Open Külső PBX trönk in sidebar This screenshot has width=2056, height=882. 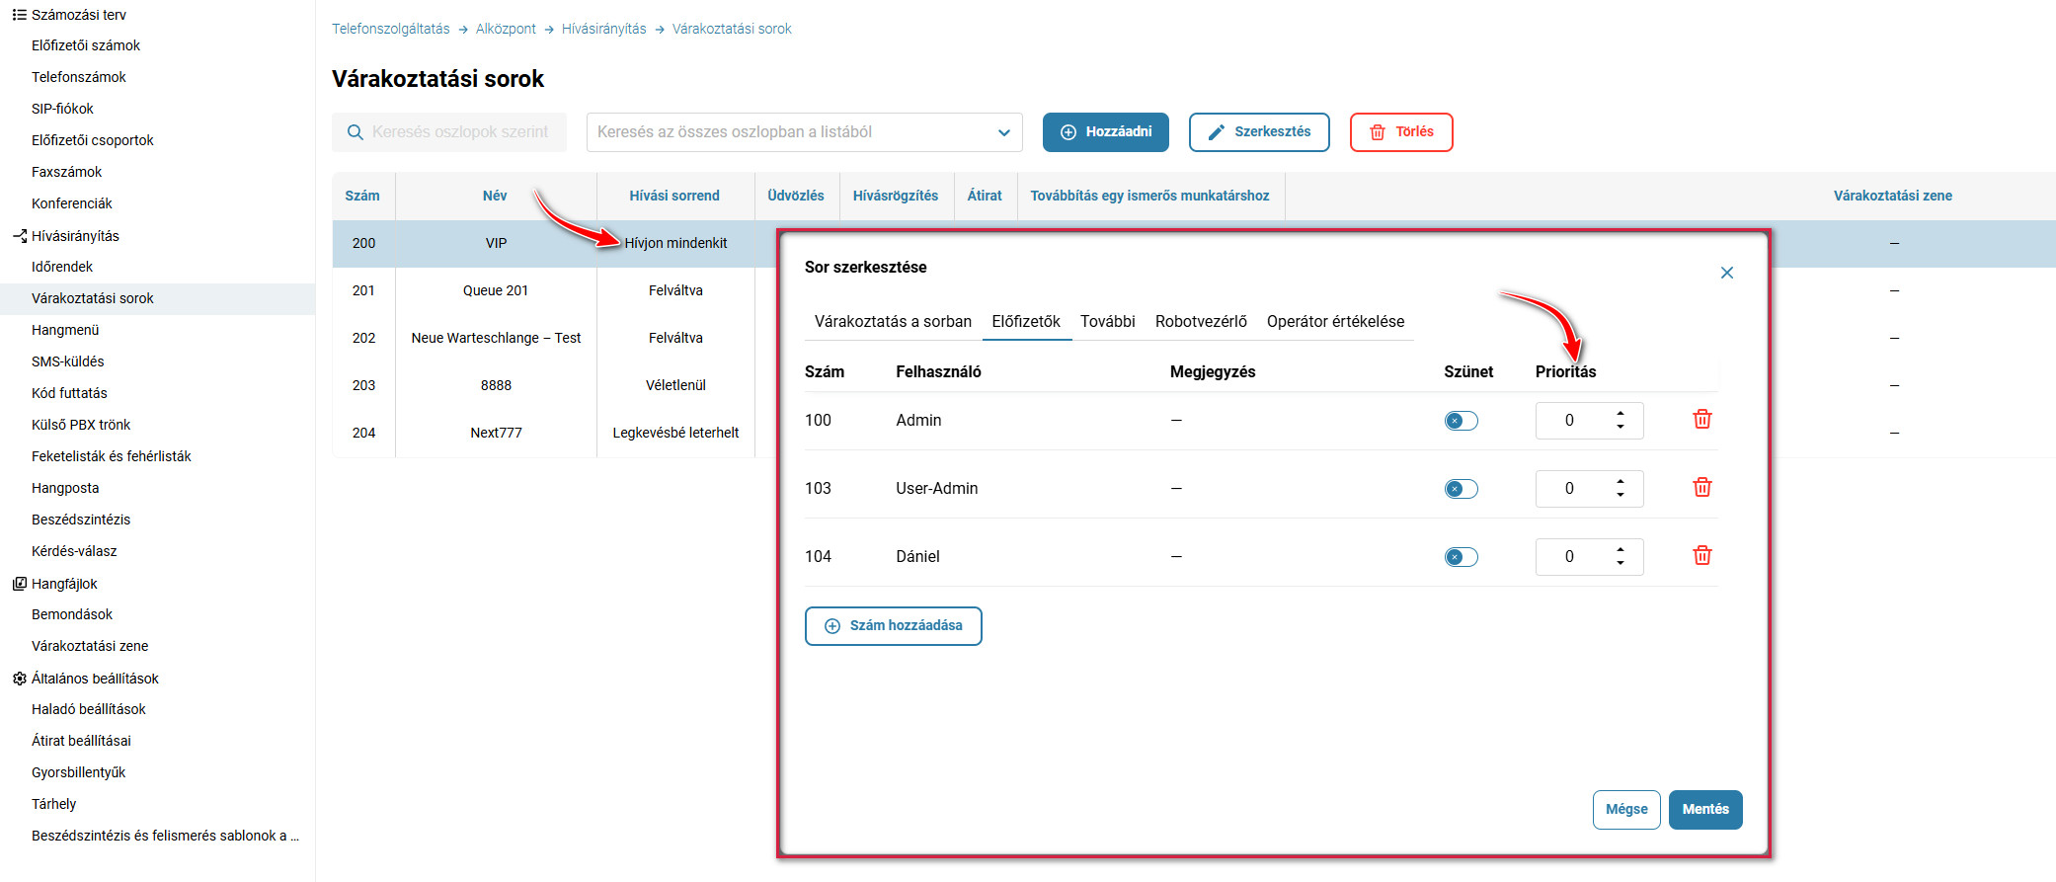tap(81, 425)
